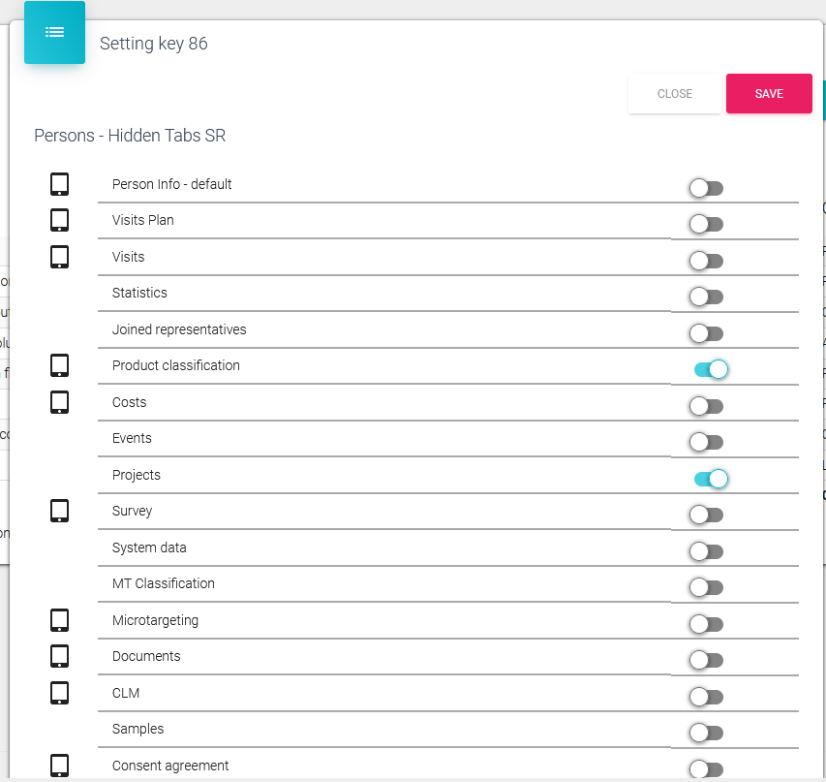Click tablet icon next to Person Info - default
The image size is (826, 782).
point(59,184)
